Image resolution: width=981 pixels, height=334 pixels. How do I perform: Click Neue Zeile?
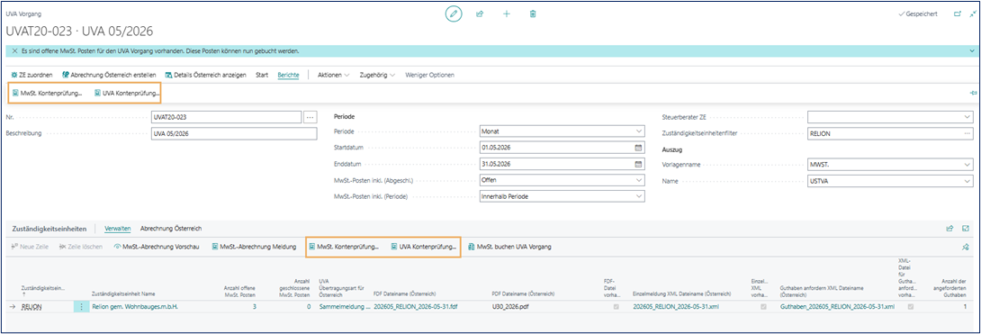point(30,247)
